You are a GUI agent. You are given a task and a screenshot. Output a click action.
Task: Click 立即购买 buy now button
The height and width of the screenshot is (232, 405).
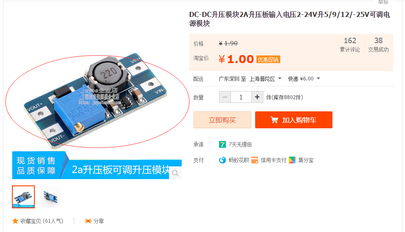point(222,120)
